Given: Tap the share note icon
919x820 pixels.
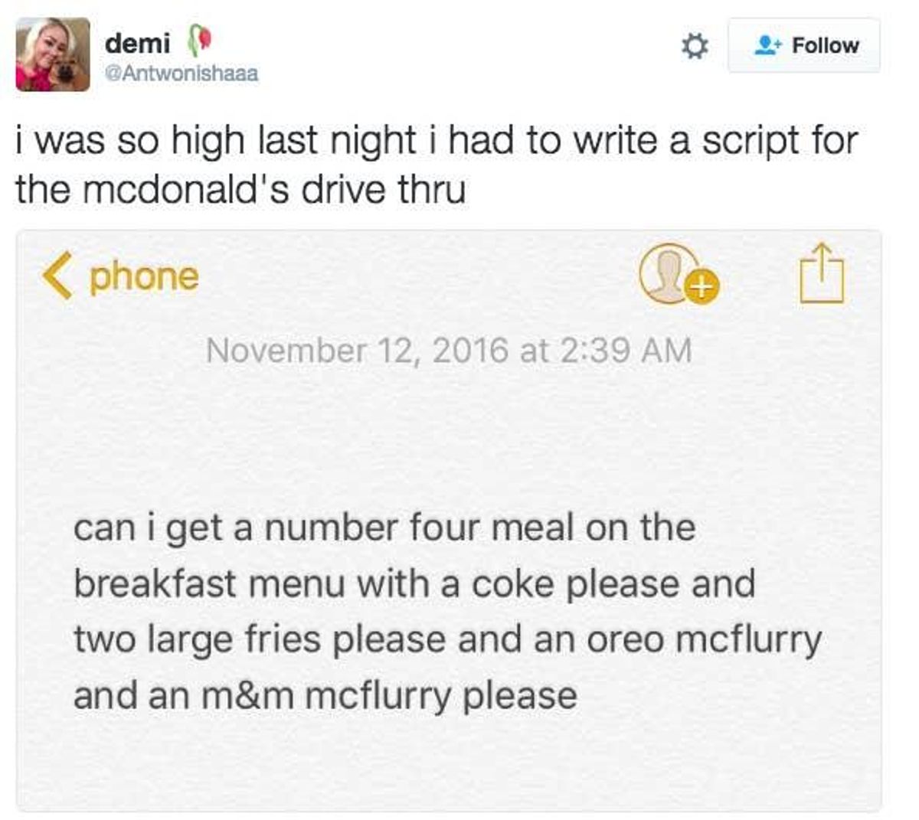Looking at the screenshot, I should coord(822,273).
